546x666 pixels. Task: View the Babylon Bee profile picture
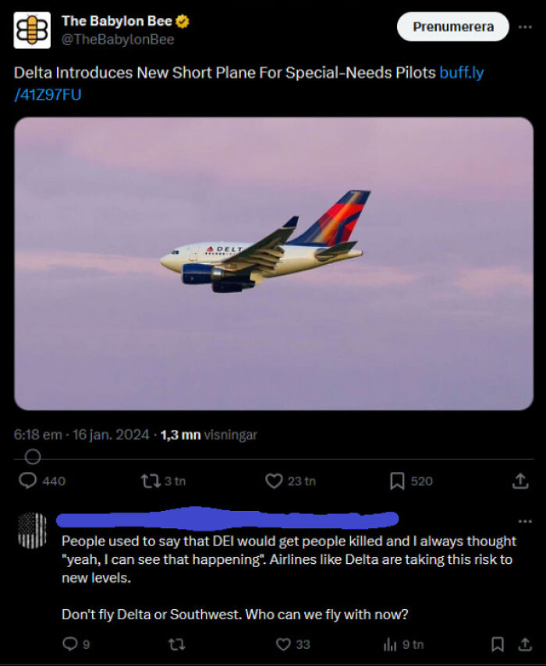(x=30, y=30)
